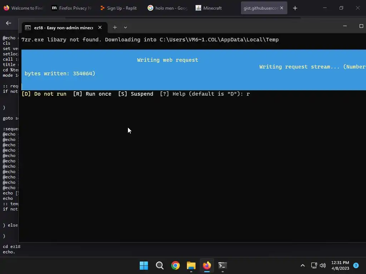Screen dimensions: 366x274
Task: Open the clock showing 12:31 PM
Action: 340,265
